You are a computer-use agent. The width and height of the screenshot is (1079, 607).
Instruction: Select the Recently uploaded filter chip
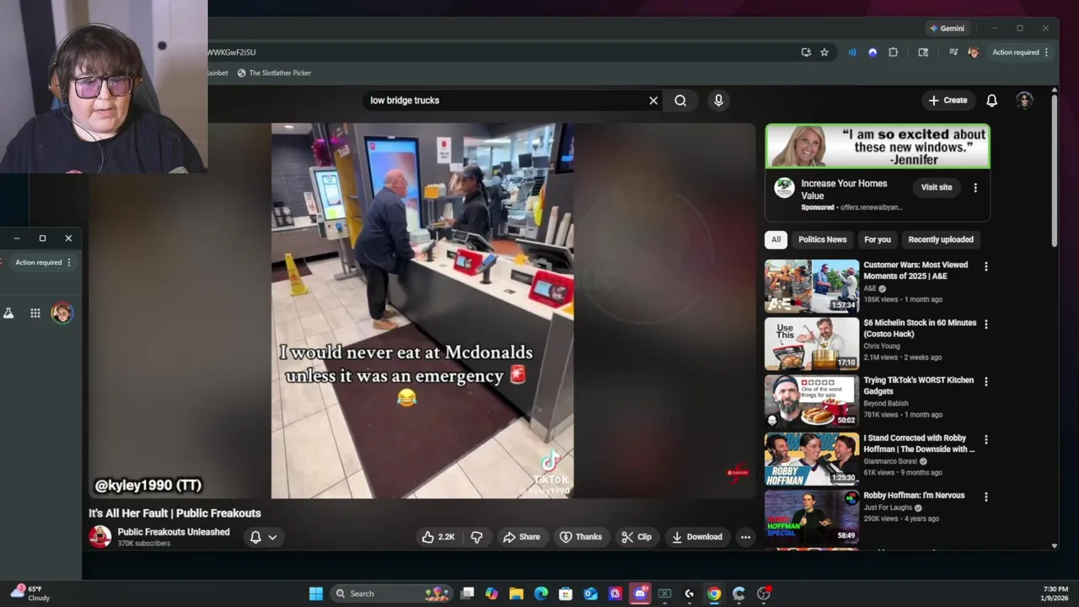[x=941, y=239]
